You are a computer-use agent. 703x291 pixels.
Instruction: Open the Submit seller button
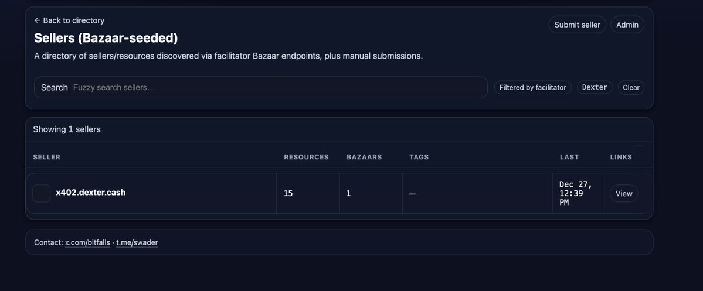[577, 25]
